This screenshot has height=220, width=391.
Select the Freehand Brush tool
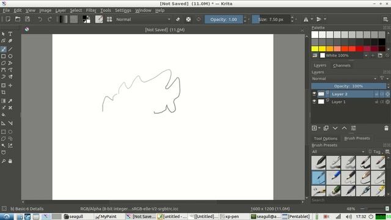pyautogui.click(x=3, y=50)
